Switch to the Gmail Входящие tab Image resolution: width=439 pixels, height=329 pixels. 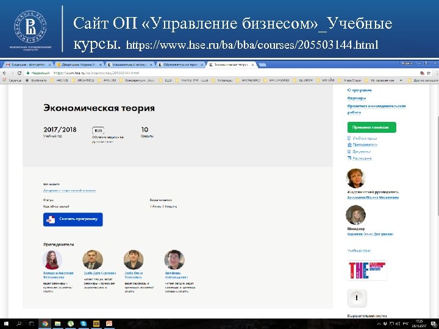[x=28, y=65]
